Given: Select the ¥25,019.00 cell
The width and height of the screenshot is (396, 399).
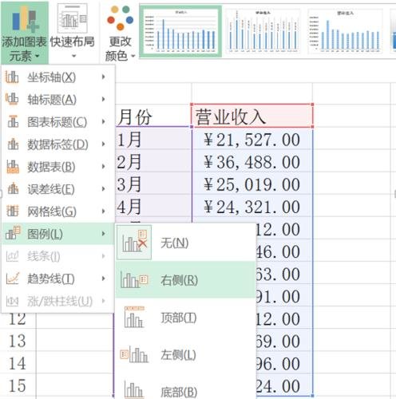Looking at the screenshot, I should pyautogui.click(x=251, y=184).
